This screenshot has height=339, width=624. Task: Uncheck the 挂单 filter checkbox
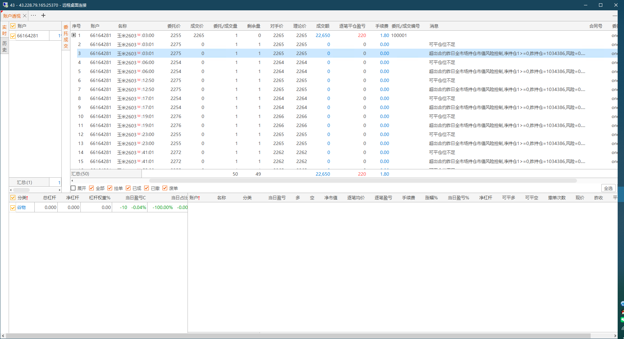point(110,188)
